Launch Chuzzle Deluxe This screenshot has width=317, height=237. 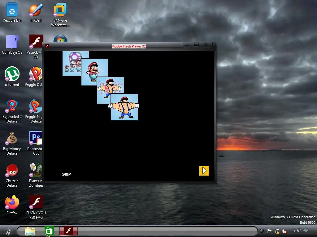coord(12,175)
